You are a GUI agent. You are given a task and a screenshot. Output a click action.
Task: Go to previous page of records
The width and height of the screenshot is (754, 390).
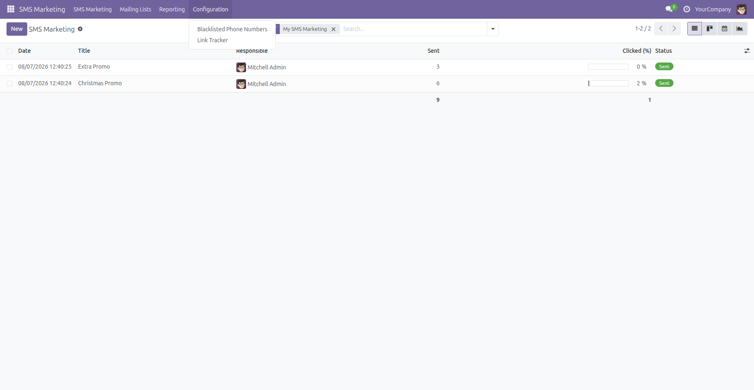pyautogui.click(x=661, y=28)
